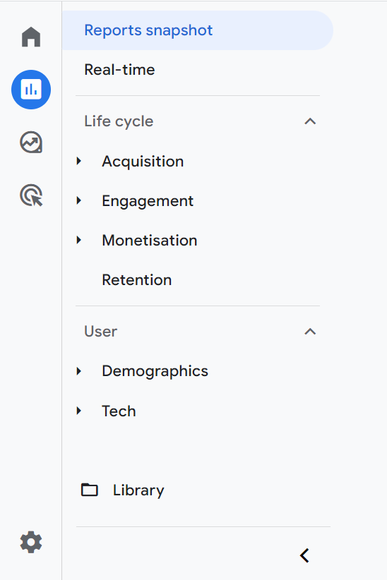Open the Retention report
387x580 pixels.
click(x=137, y=280)
